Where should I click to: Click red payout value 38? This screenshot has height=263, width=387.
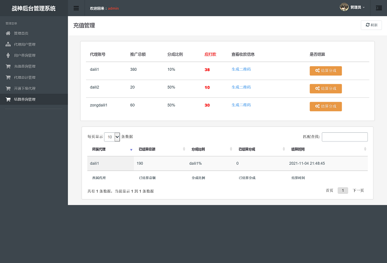(x=207, y=70)
